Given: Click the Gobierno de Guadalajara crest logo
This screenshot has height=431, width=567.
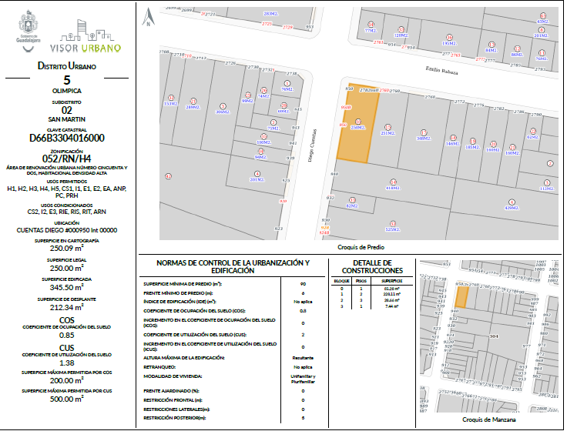Looking at the screenshot, I should pyautogui.click(x=29, y=32).
